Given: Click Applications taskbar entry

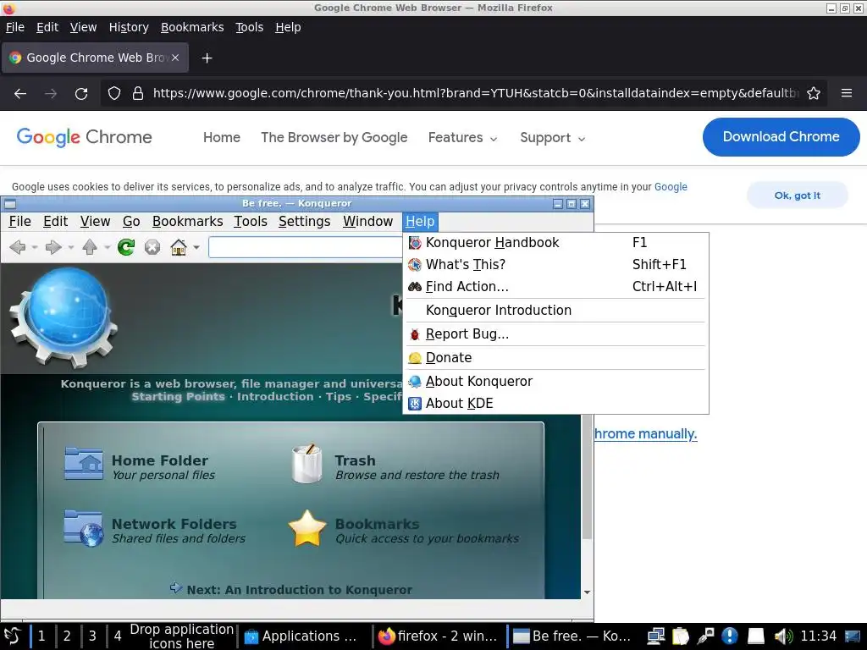Looking at the screenshot, I should (304, 636).
